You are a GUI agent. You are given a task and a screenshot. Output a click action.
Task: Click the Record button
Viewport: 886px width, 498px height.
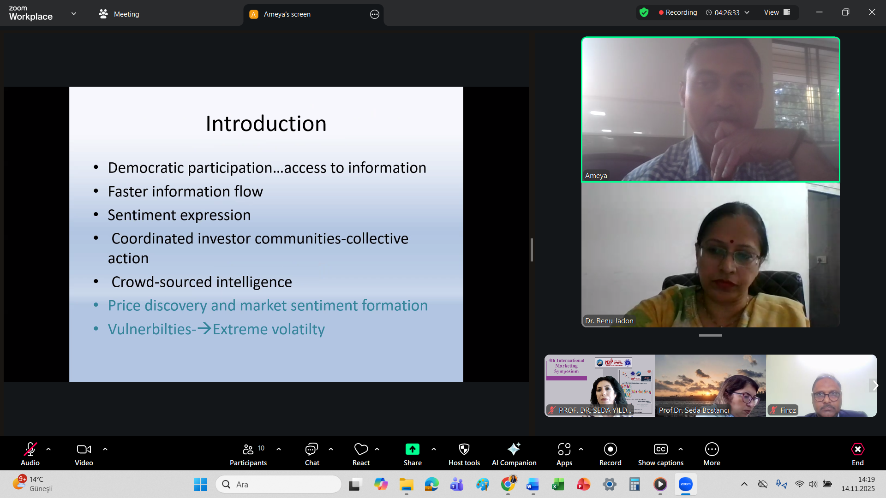610,449
